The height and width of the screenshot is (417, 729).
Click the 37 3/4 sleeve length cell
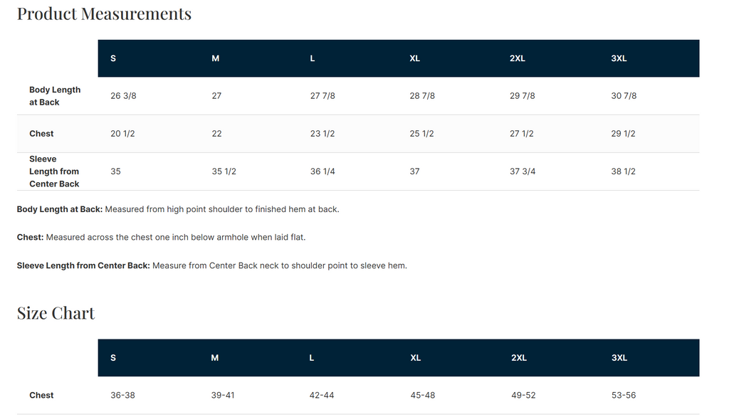pos(523,171)
